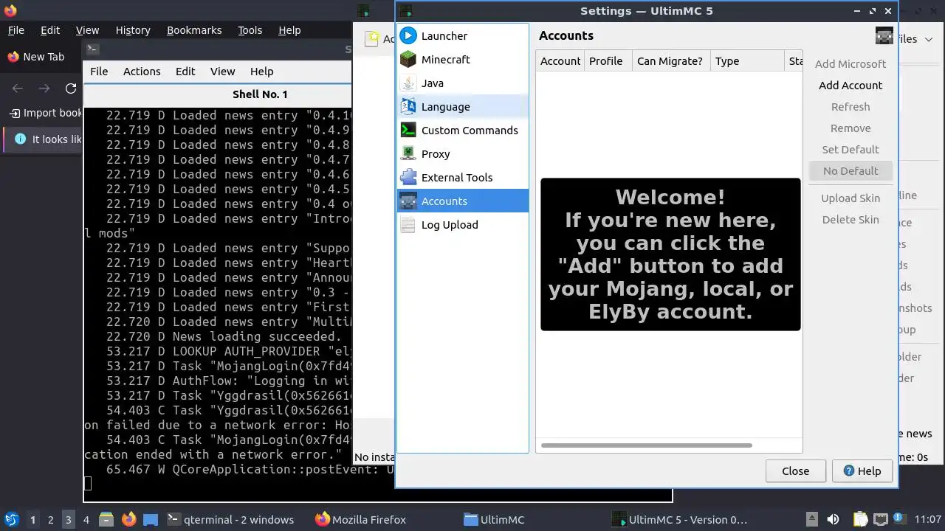
Task: Click the Delete Skin button
Action: click(850, 219)
